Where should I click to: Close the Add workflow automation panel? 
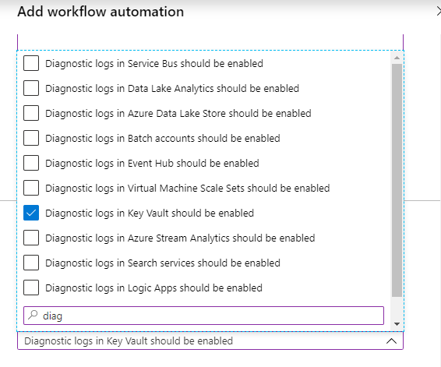[x=439, y=12]
